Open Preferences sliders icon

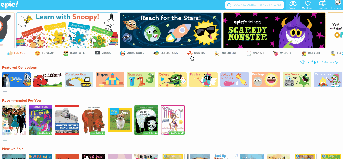337,62
